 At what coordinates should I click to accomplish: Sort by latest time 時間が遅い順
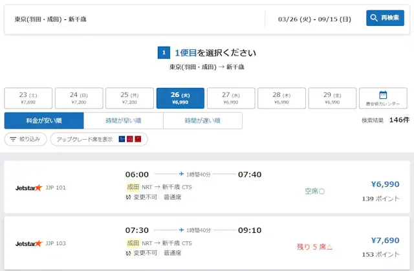[x=202, y=121]
